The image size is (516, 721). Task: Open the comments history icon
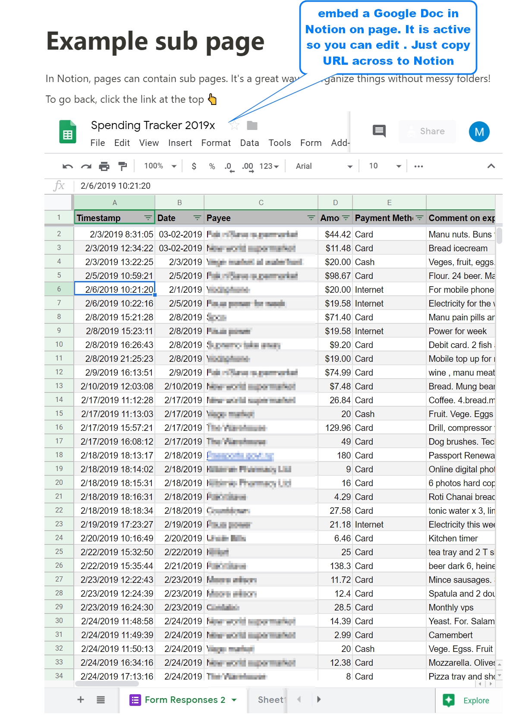(x=379, y=131)
